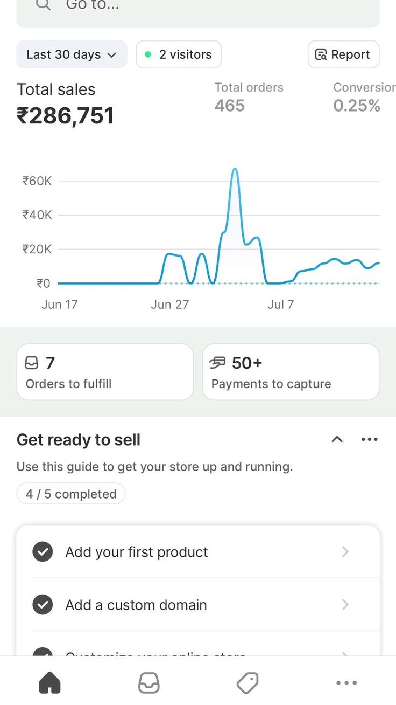The height and width of the screenshot is (705, 396).
Task: Open the 2 visitors live view button
Action: 179,54
